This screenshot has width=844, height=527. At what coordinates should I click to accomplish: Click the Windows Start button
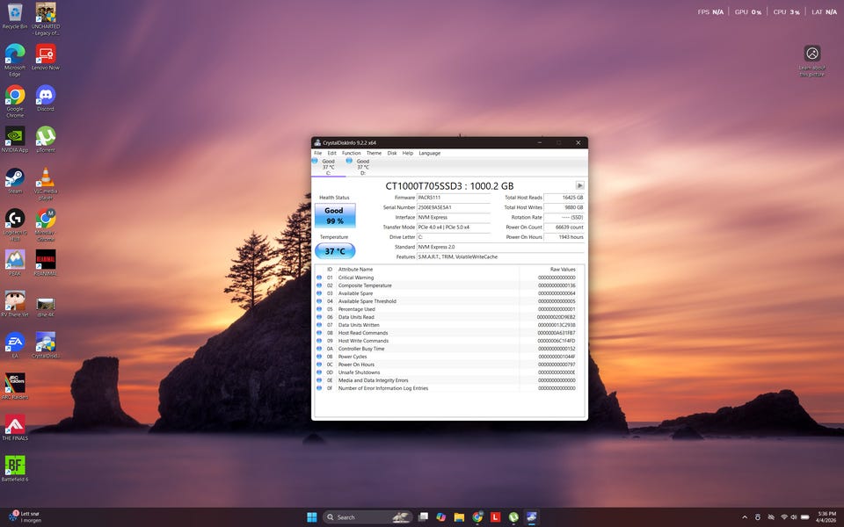(312, 517)
